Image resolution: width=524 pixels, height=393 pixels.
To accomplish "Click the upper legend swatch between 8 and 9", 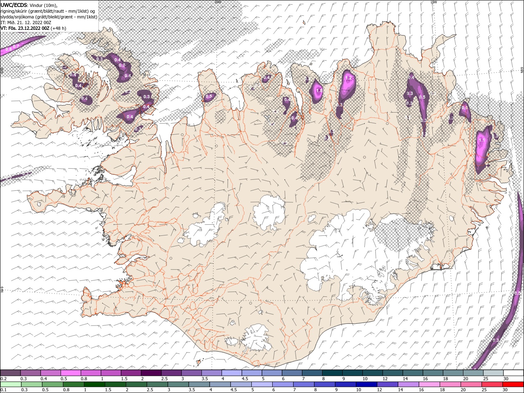I will click(332, 373).
